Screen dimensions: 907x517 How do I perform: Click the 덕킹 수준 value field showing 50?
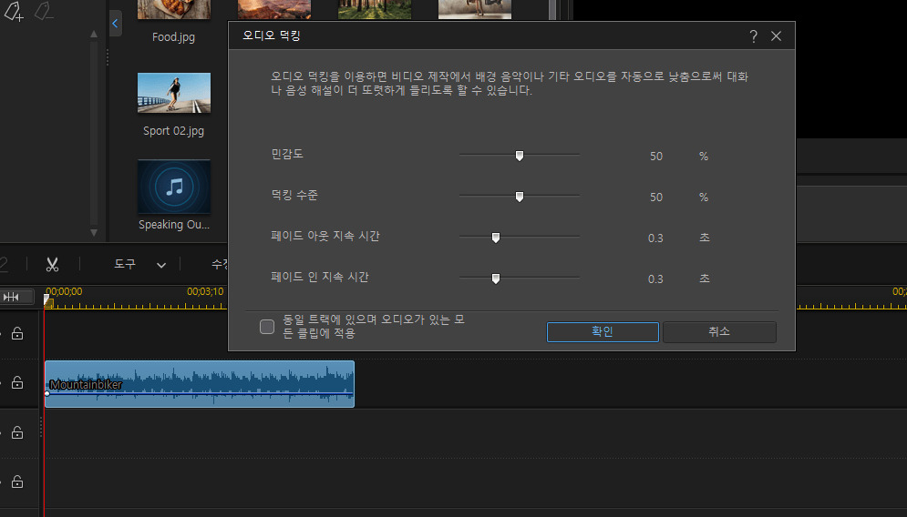(656, 197)
